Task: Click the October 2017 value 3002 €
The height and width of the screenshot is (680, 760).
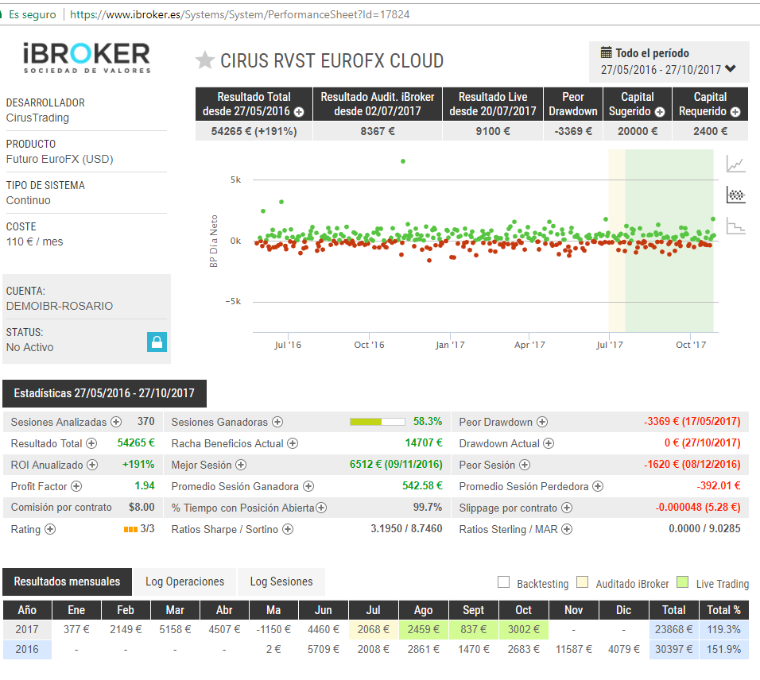Action: coord(523,630)
